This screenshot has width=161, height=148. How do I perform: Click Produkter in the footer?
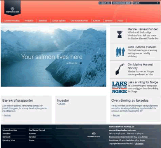pos(7,133)
